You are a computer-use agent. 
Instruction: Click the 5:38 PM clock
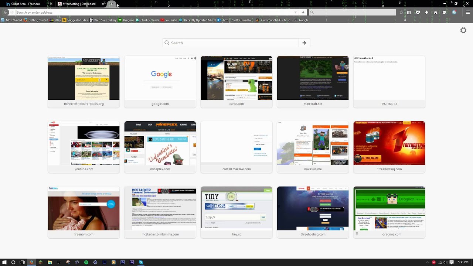coord(463,262)
